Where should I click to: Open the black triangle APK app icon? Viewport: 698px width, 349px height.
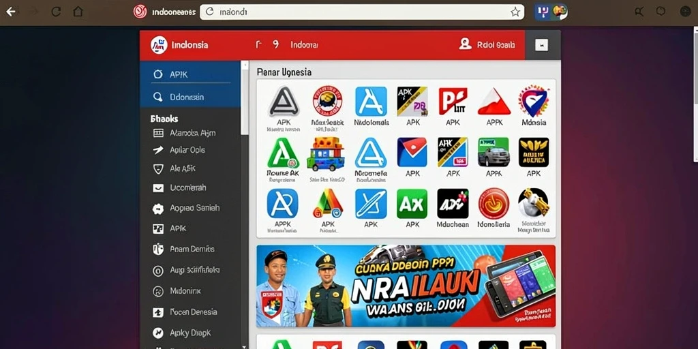(284, 102)
